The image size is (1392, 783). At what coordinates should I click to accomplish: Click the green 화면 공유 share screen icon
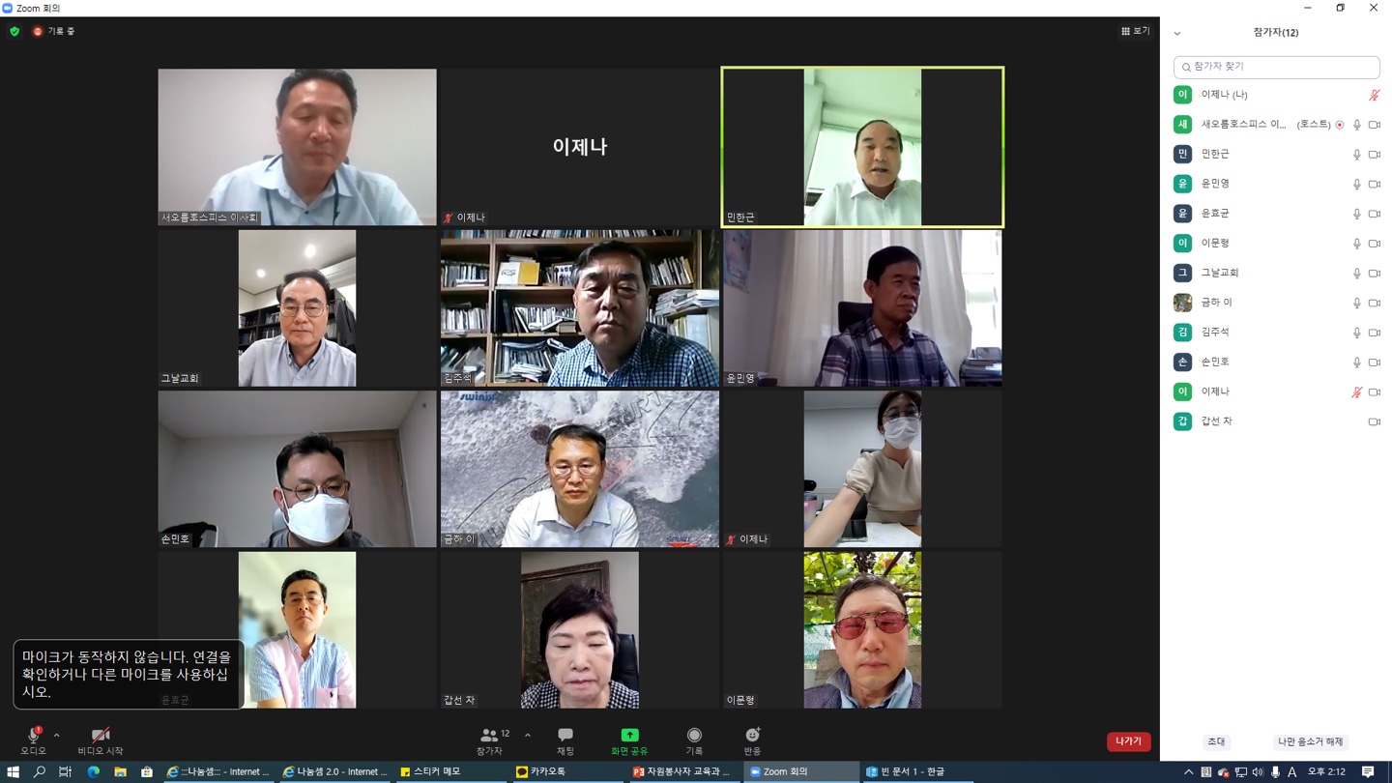629,735
